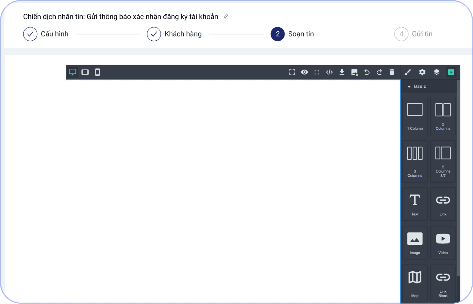
Task: Select the preview eye icon
Action: tap(304, 72)
